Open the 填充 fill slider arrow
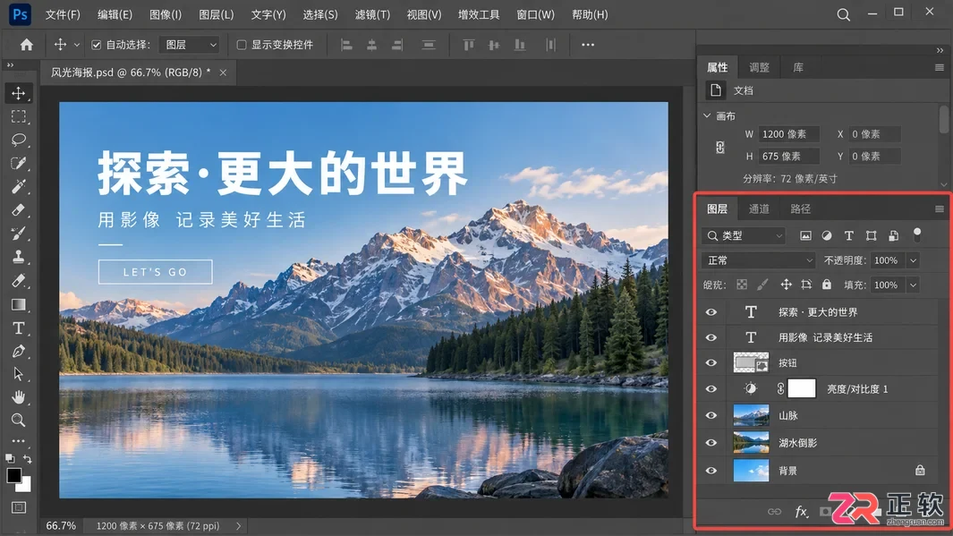 913,285
